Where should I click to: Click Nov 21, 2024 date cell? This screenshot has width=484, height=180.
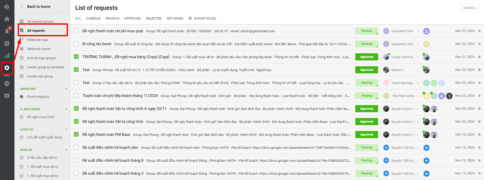pos(465,57)
